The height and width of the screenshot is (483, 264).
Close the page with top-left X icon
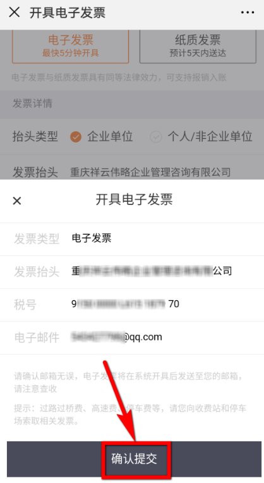click(x=14, y=13)
